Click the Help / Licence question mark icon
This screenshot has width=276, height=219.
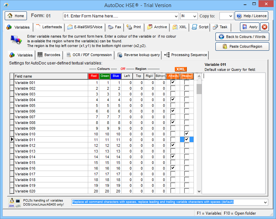[239, 16]
